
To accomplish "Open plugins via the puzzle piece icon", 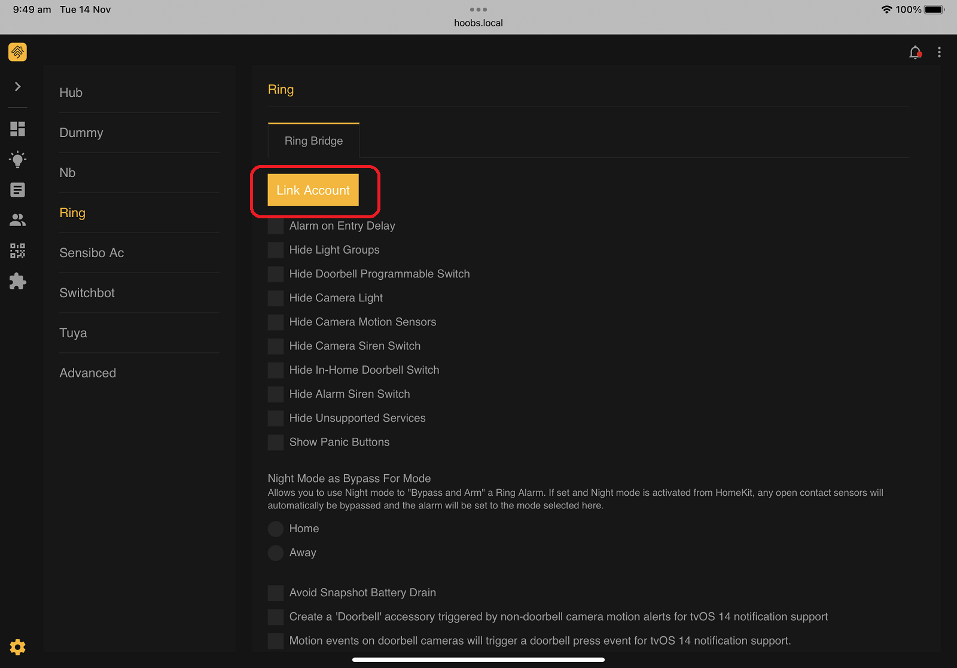I will (17, 281).
